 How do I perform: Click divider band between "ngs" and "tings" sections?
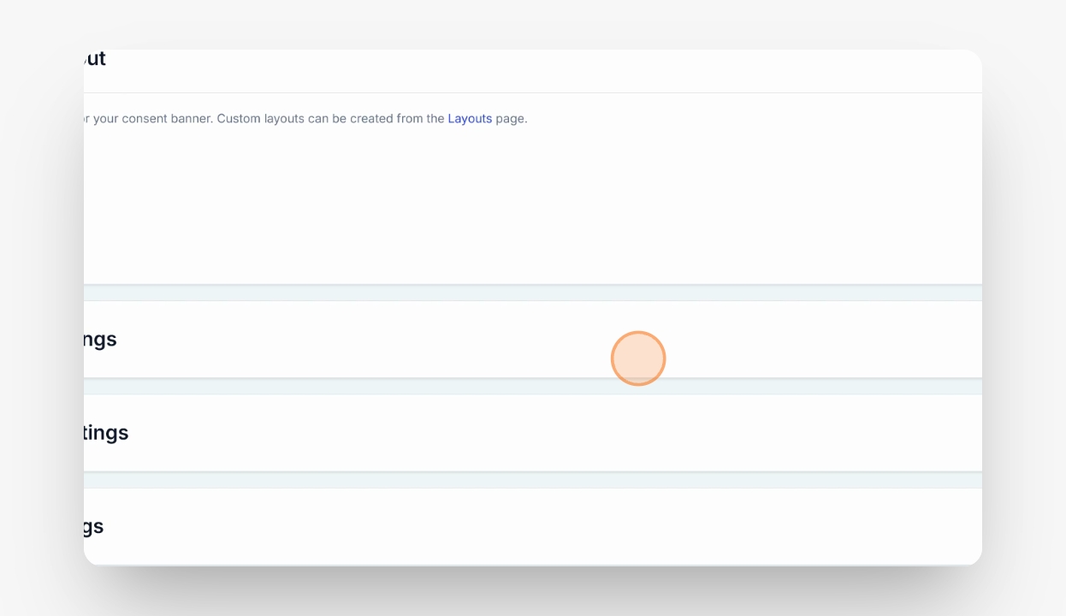point(533,387)
